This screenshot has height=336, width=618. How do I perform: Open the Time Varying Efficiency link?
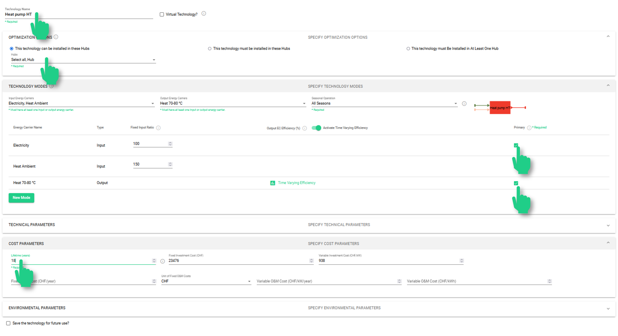(296, 183)
